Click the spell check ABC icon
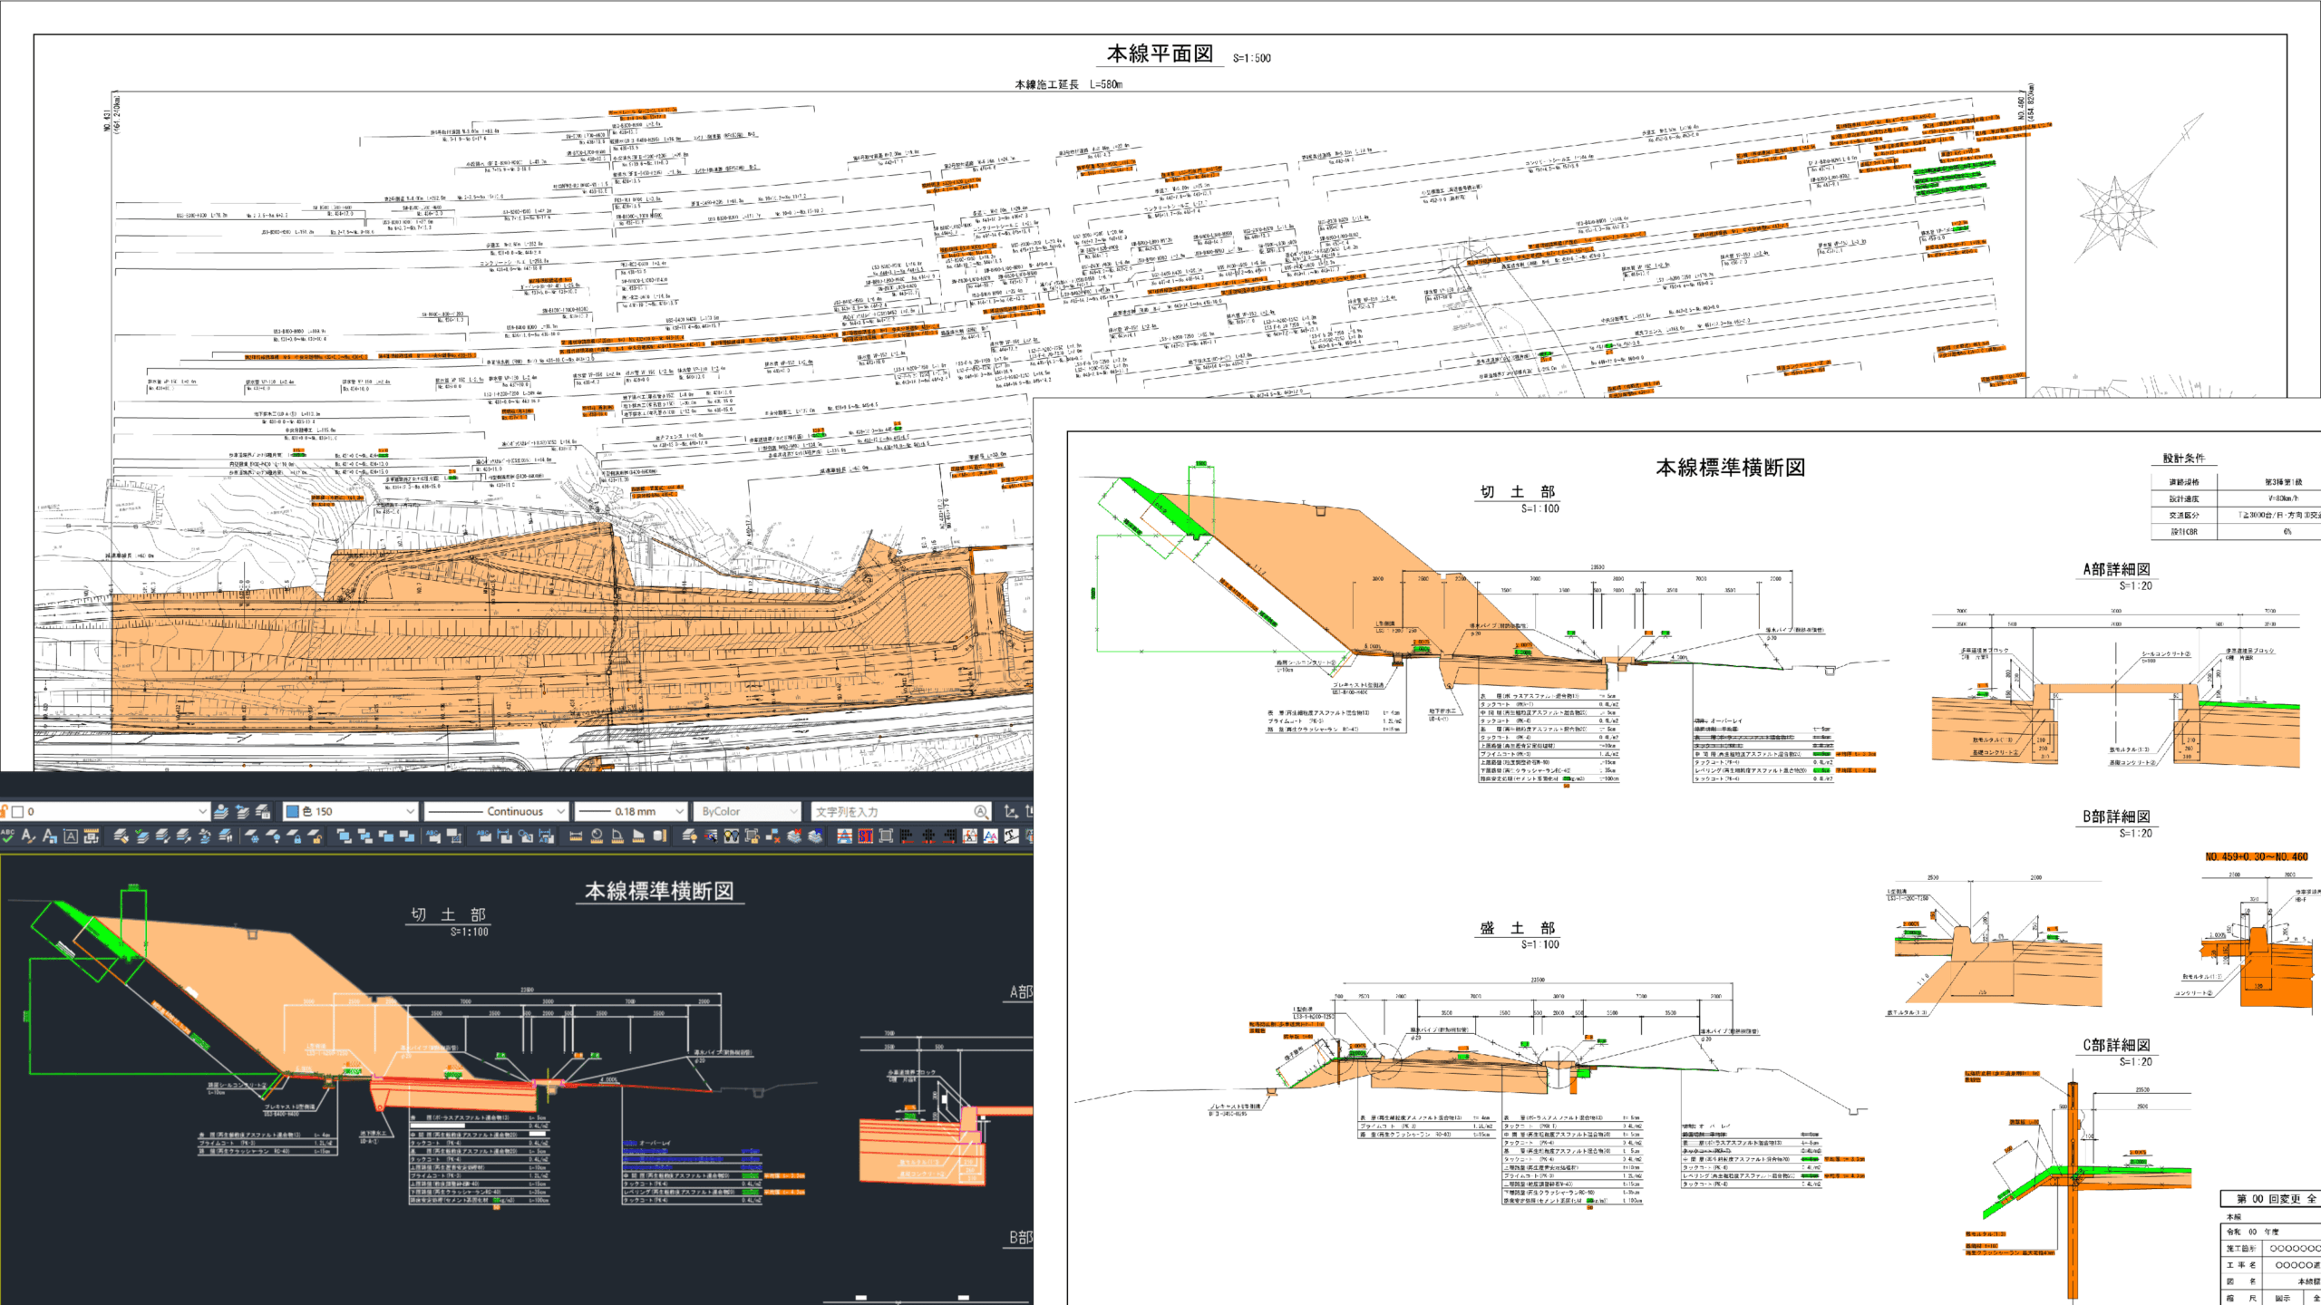 (7, 836)
